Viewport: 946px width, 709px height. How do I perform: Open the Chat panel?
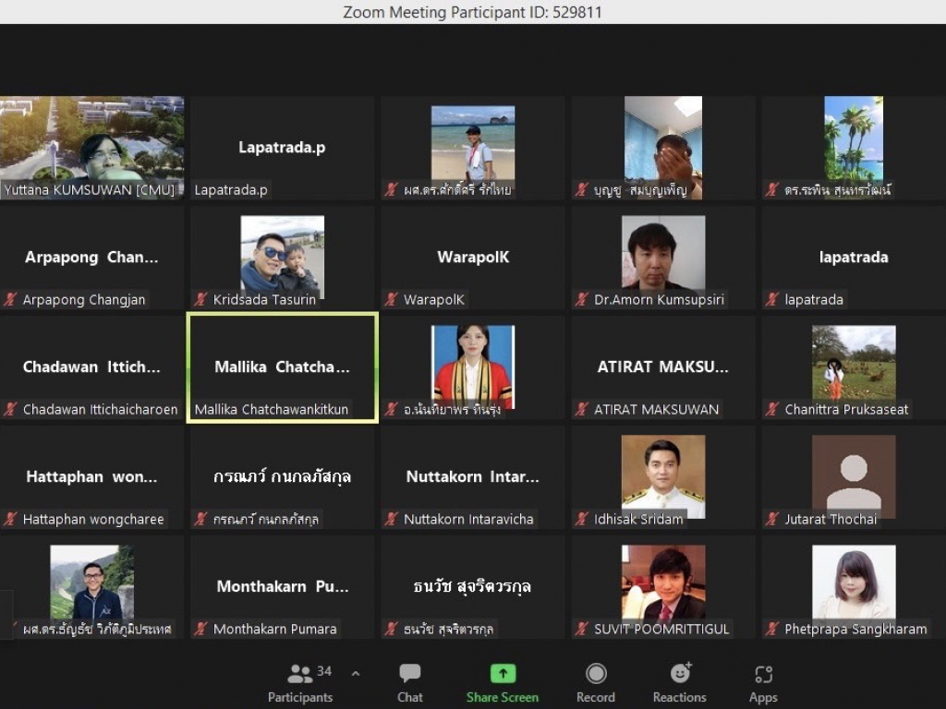point(410,674)
